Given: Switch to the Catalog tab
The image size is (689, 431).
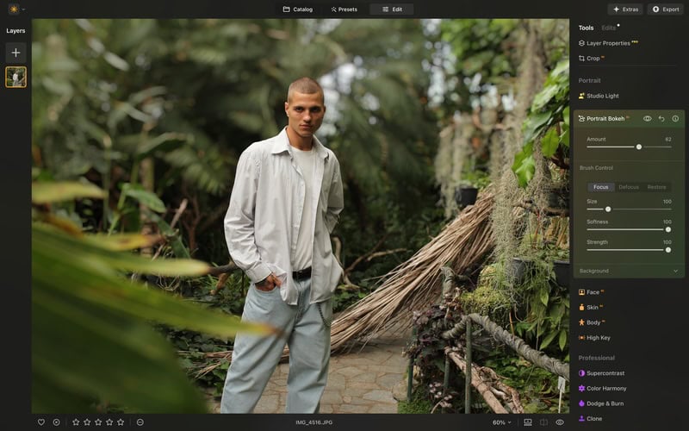Looking at the screenshot, I should pos(298,9).
